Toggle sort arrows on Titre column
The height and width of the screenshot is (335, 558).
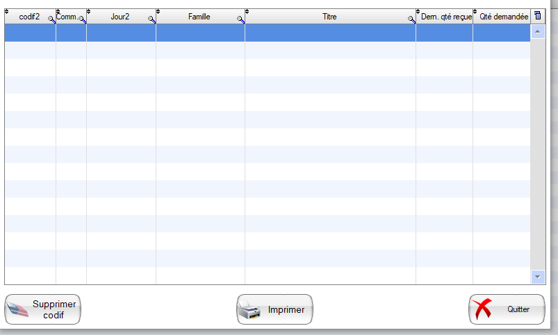[247, 12]
